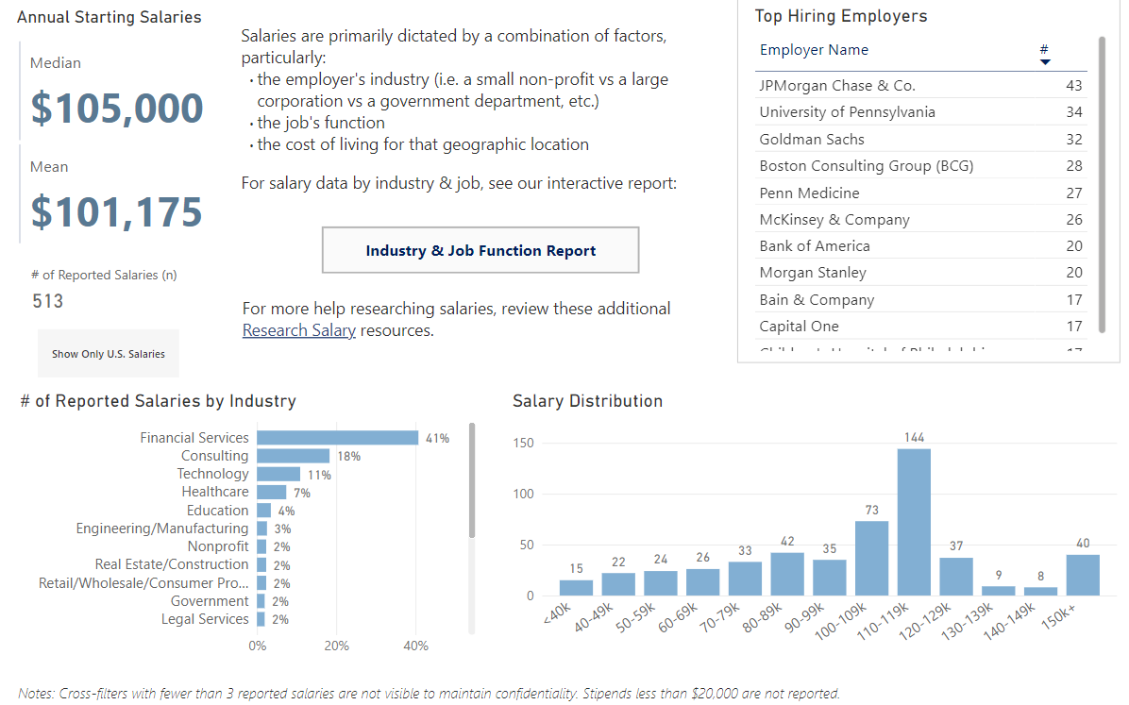Viewport: 1129px width, 705px height.
Task: Select the JPMorgan Chase & Co. row
Action: 837,86
